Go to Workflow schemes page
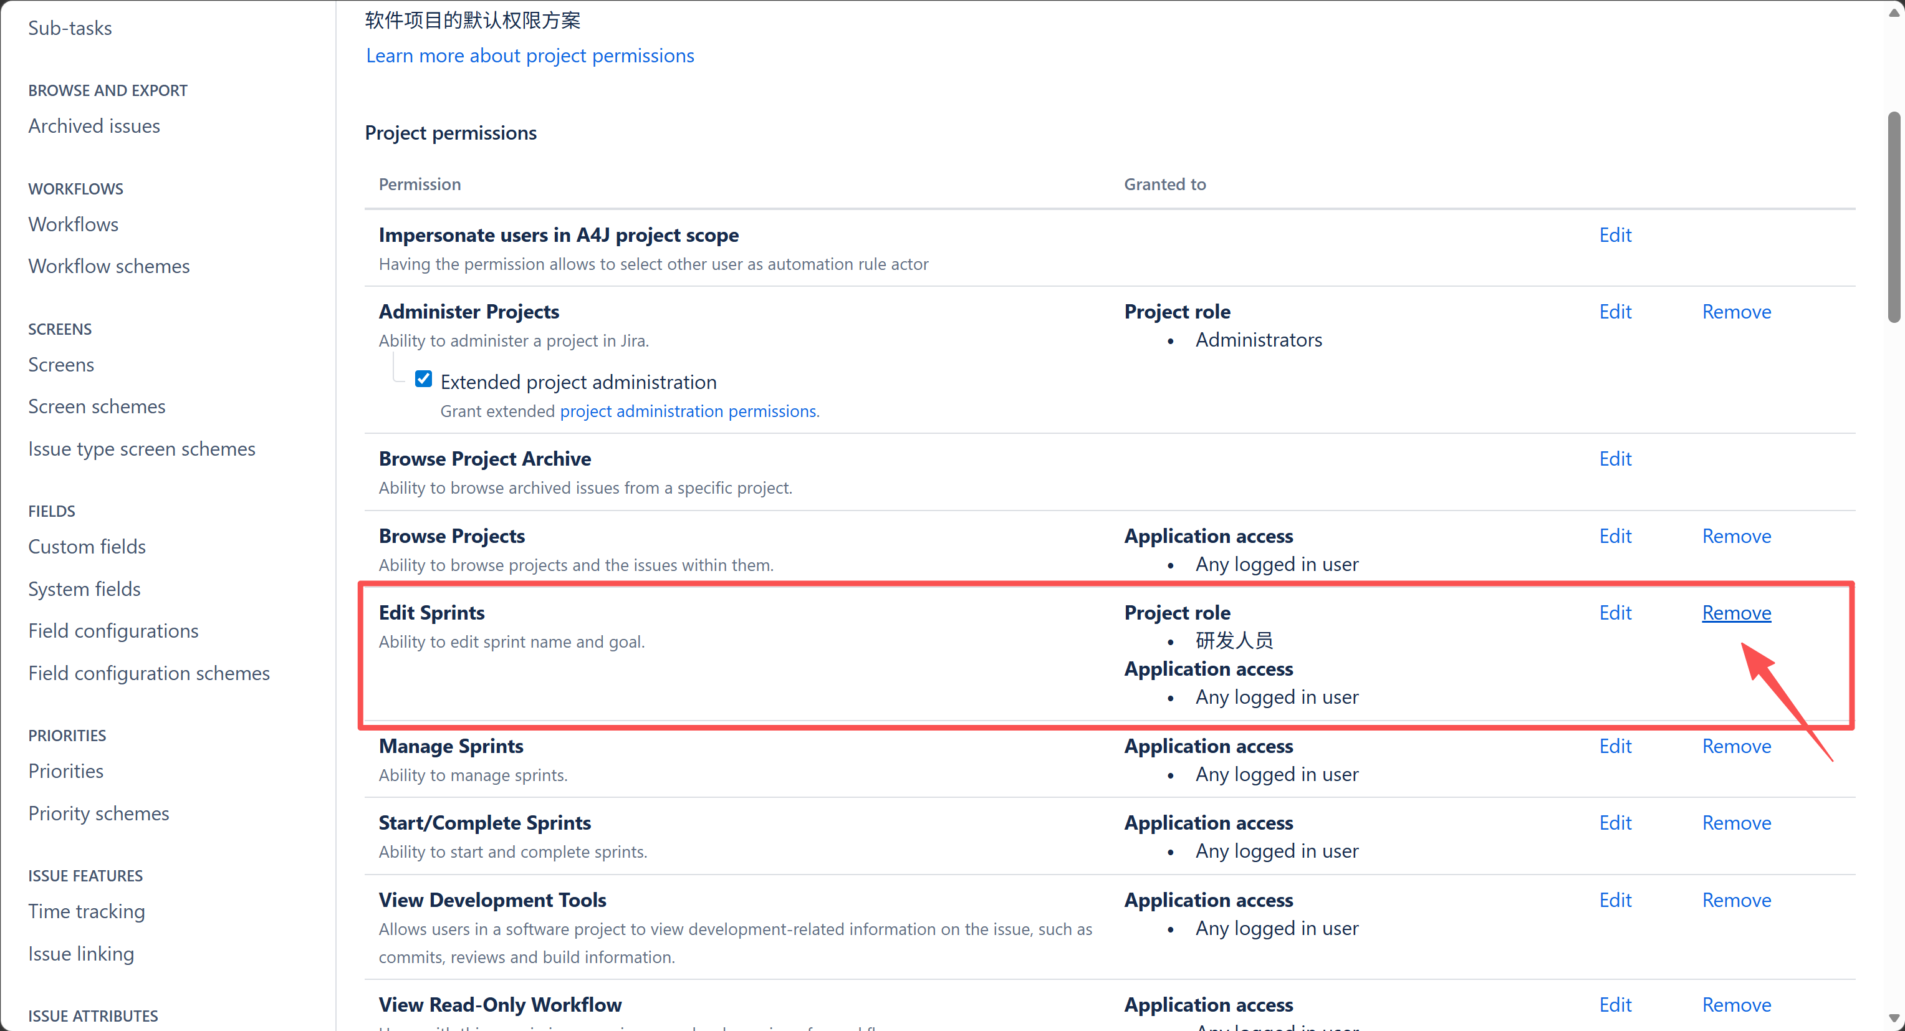Image resolution: width=1905 pixels, height=1031 pixels. pyautogui.click(x=108, y=266)
